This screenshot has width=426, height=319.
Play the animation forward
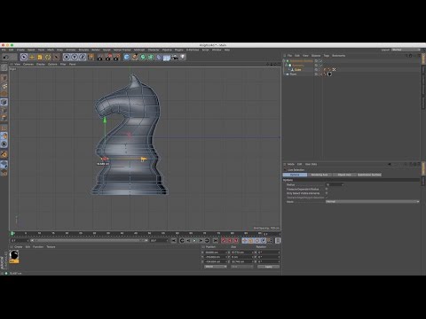[194, 241]
